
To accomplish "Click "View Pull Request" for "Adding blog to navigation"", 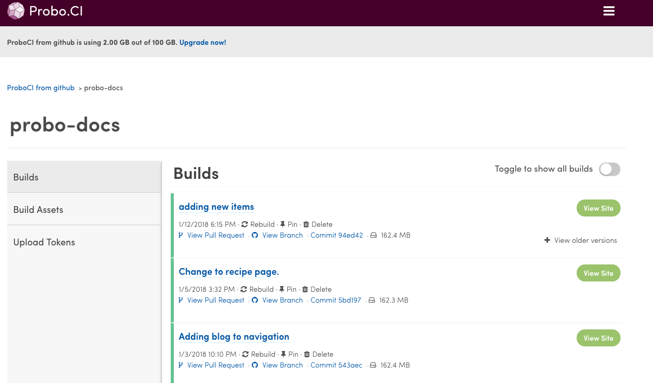I will click(x=216, y=365).
